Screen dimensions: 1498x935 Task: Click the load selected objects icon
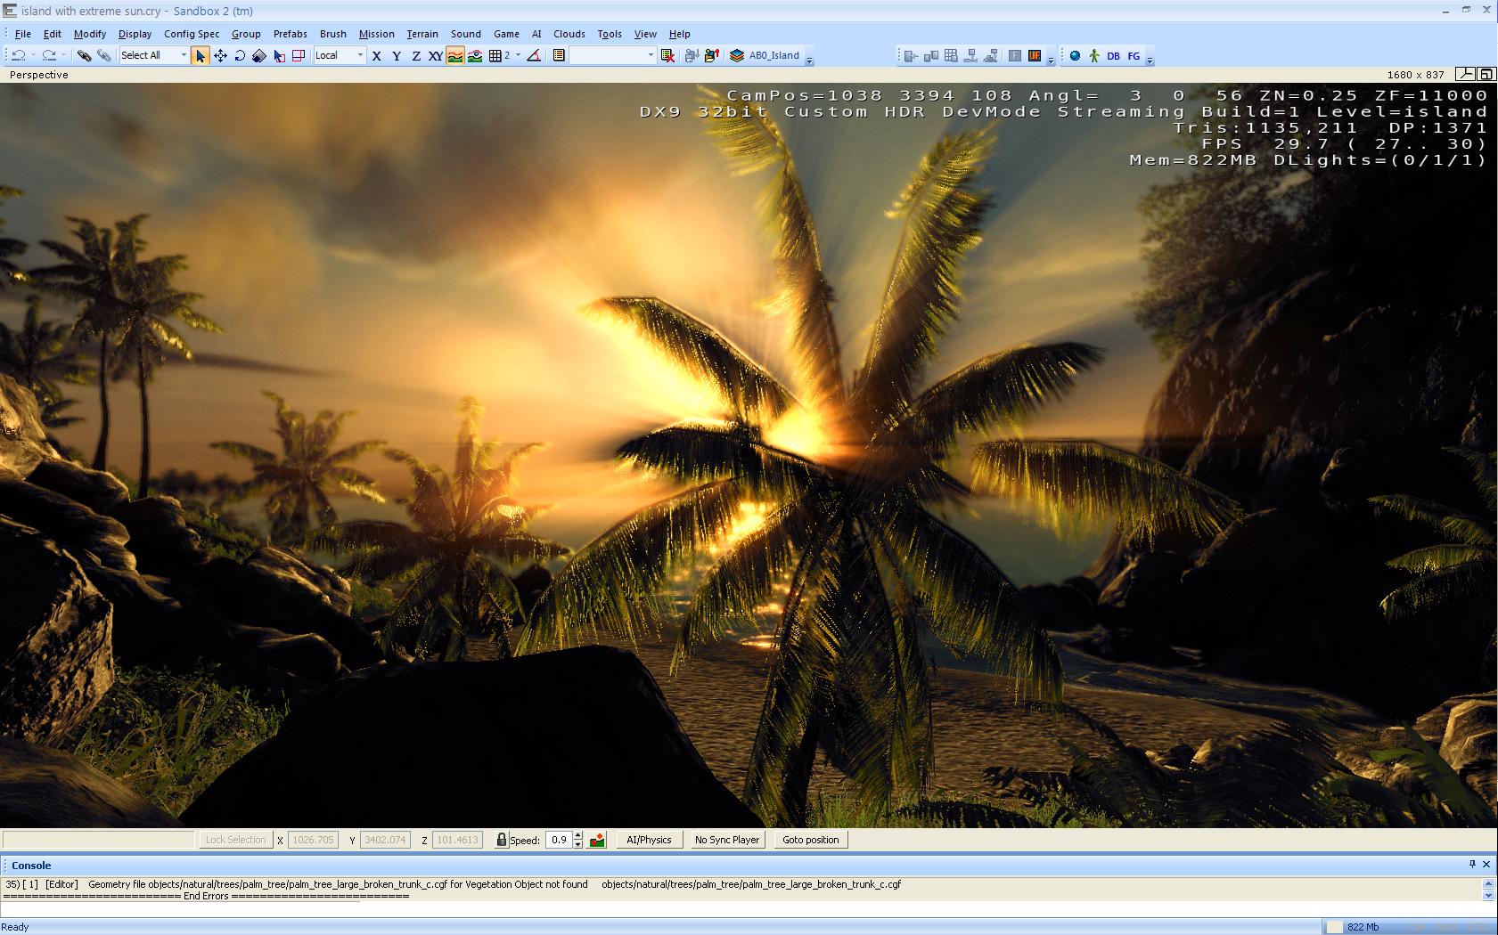tap(711, 55)
